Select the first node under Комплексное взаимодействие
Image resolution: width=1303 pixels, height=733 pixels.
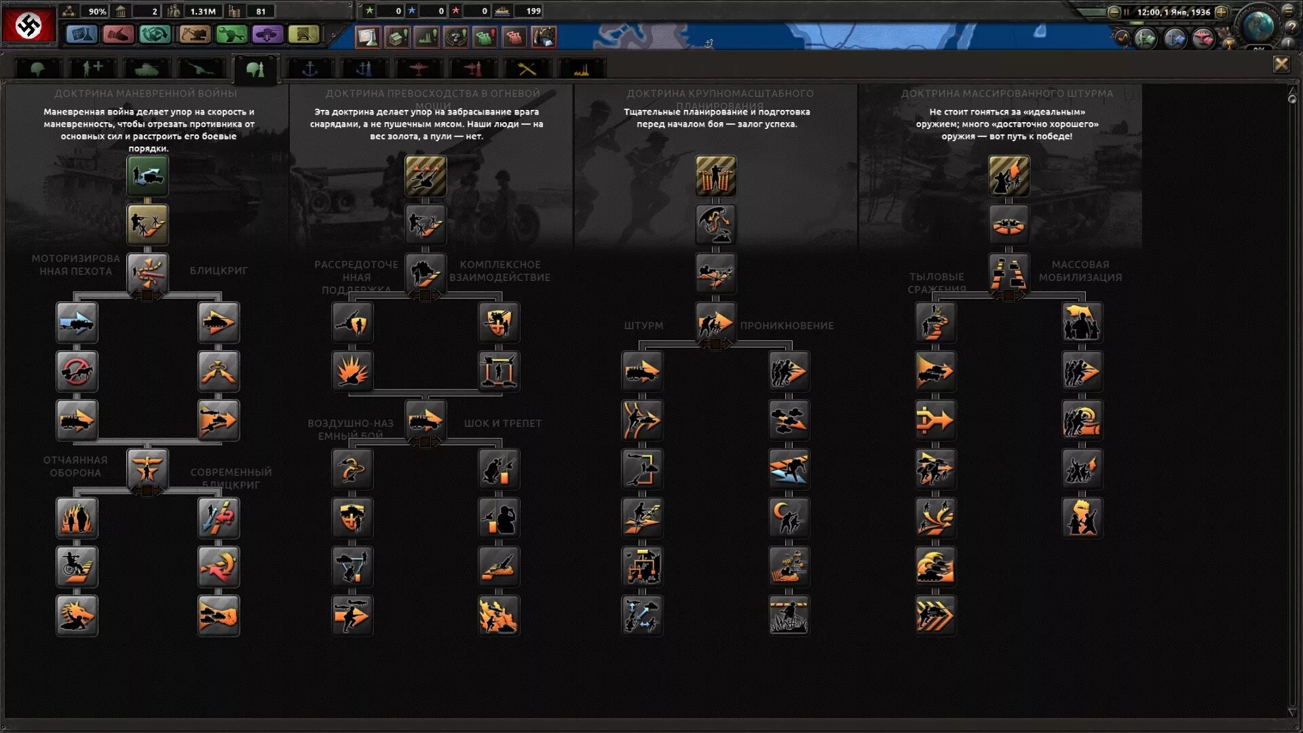[x=499, y=322]
